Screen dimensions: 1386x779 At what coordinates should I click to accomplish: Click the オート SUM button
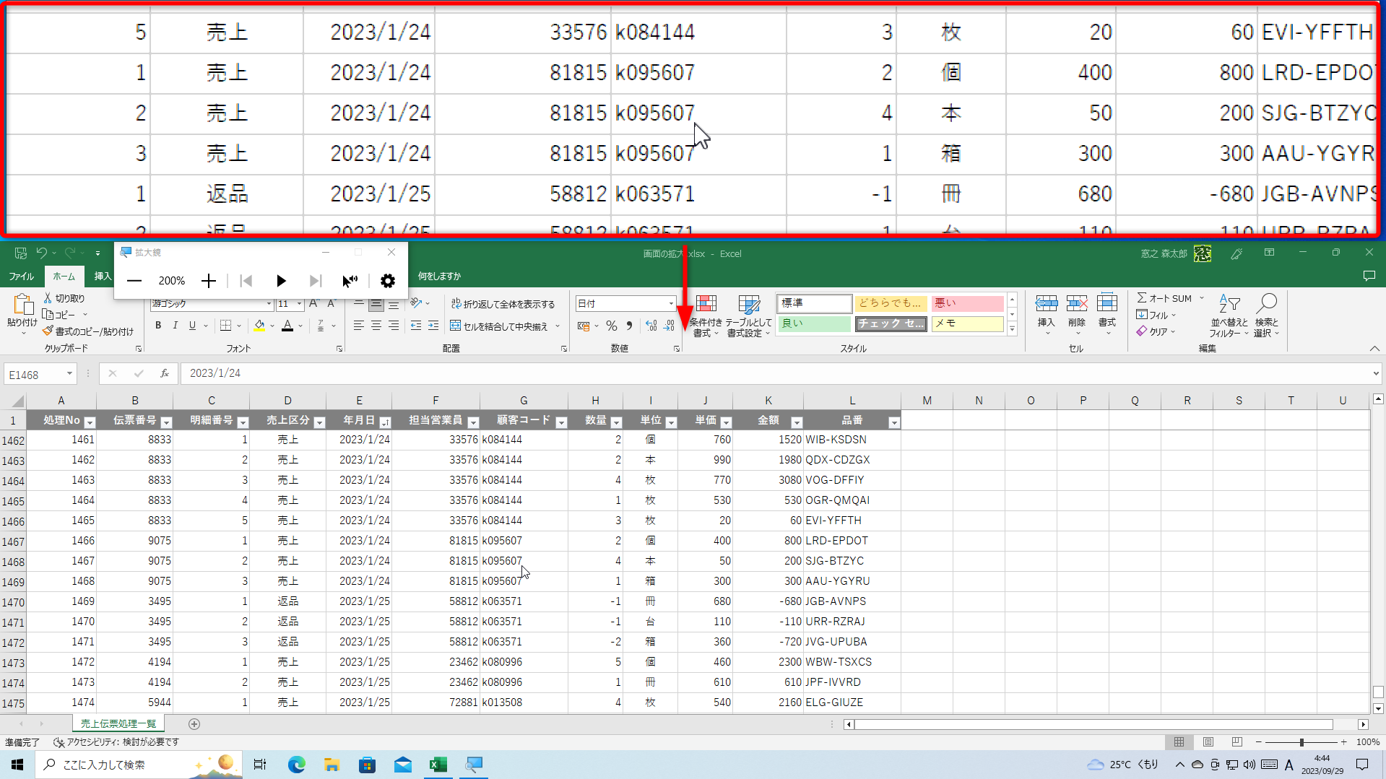1164,298
